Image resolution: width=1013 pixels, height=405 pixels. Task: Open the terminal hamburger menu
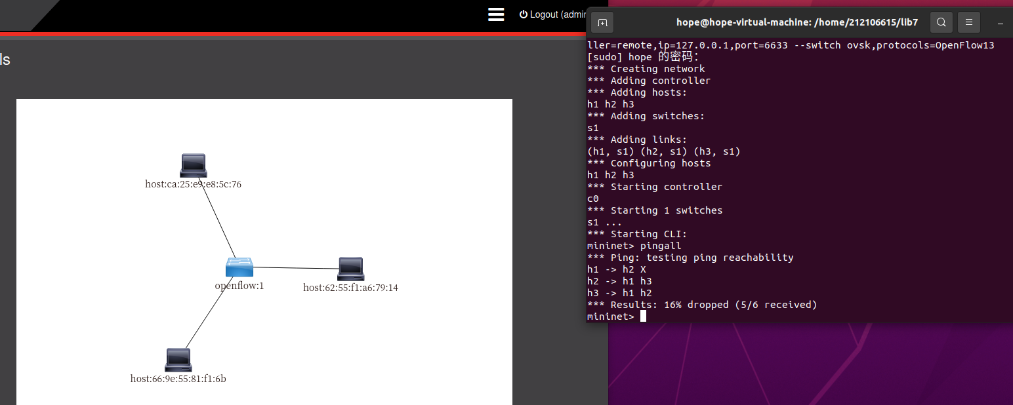tap(969, 22)
